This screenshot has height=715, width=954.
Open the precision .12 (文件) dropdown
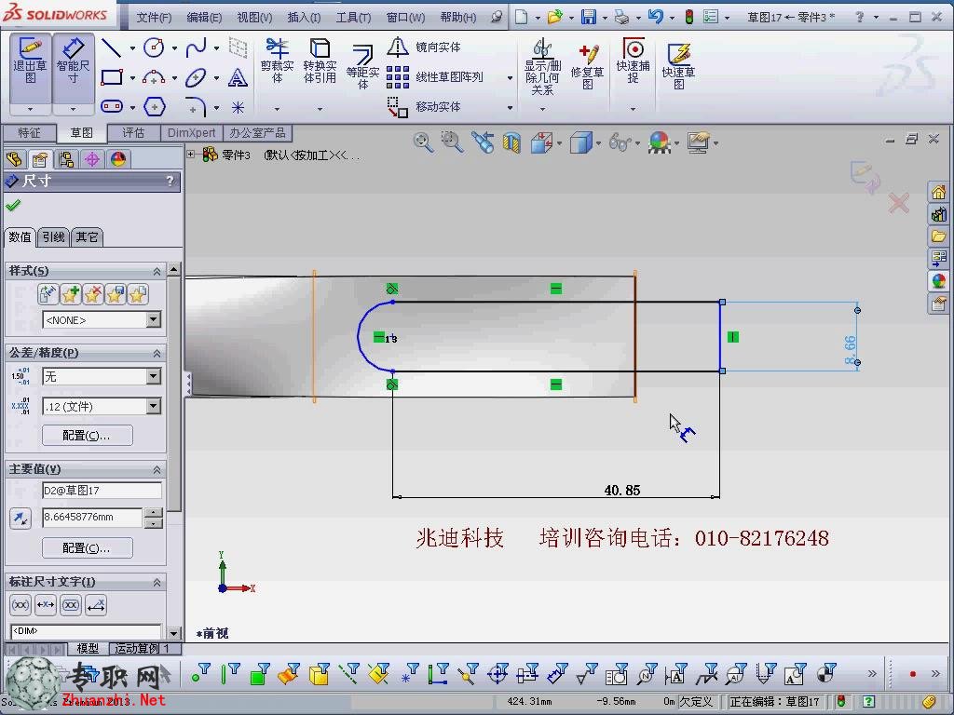point(154,406)
